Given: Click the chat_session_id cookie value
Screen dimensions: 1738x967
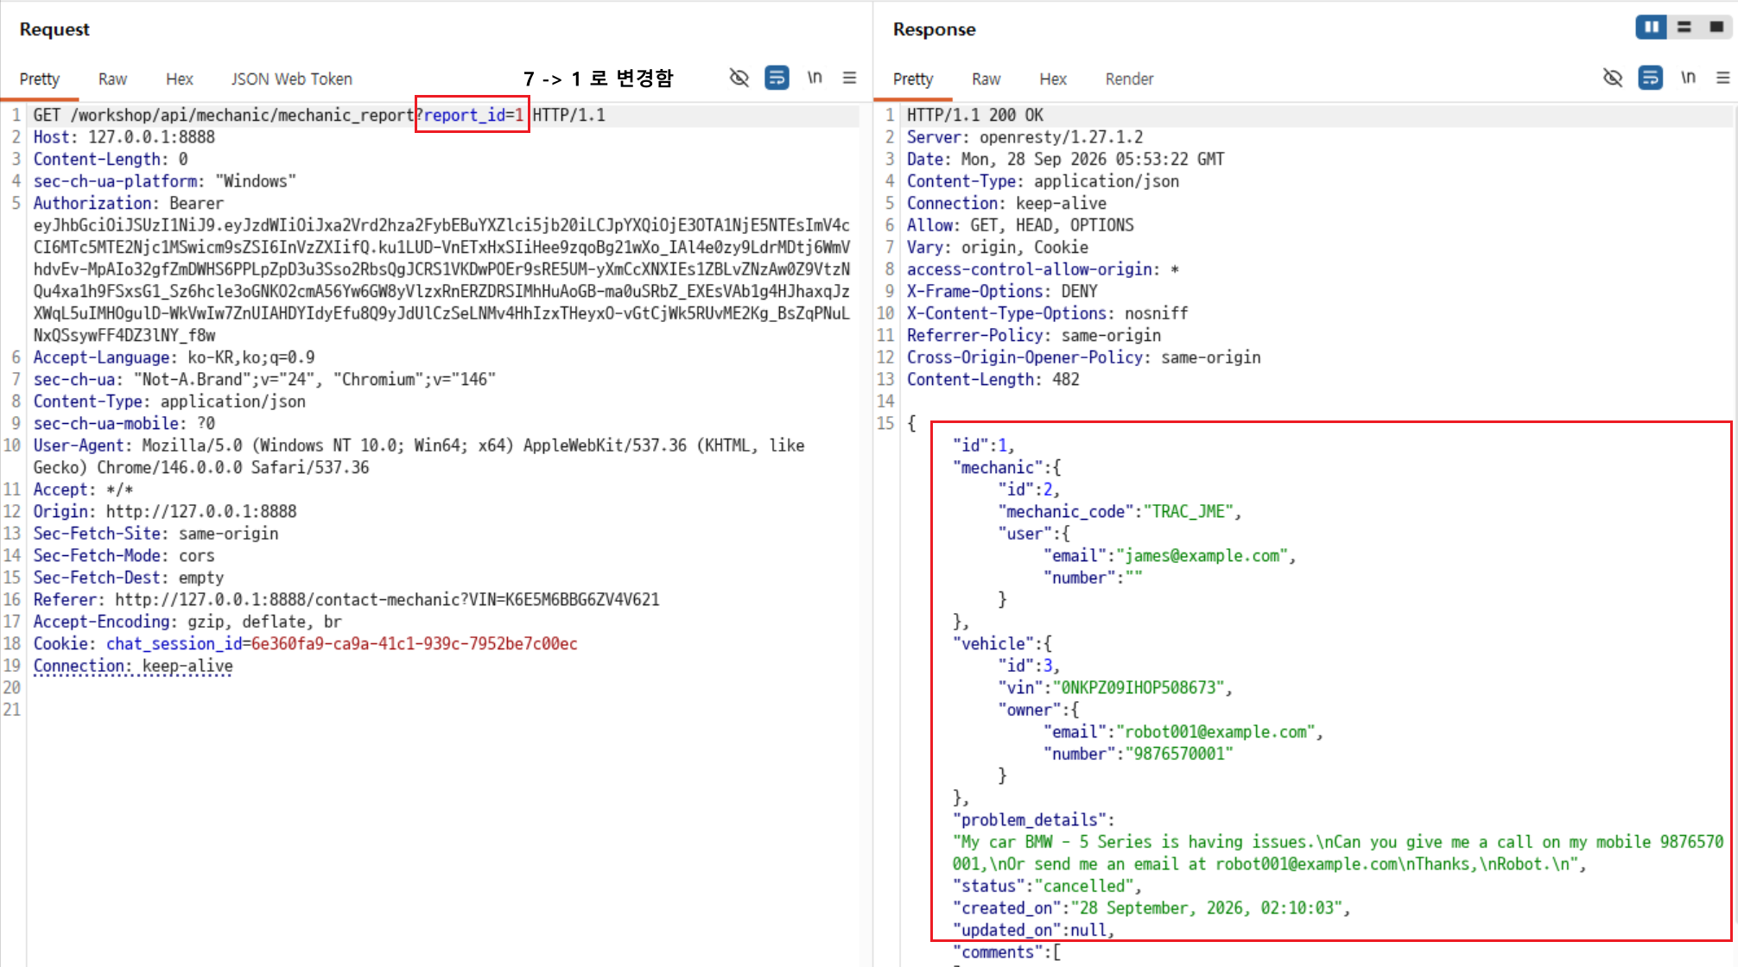Looking at the screenshot, I should 414,643.
